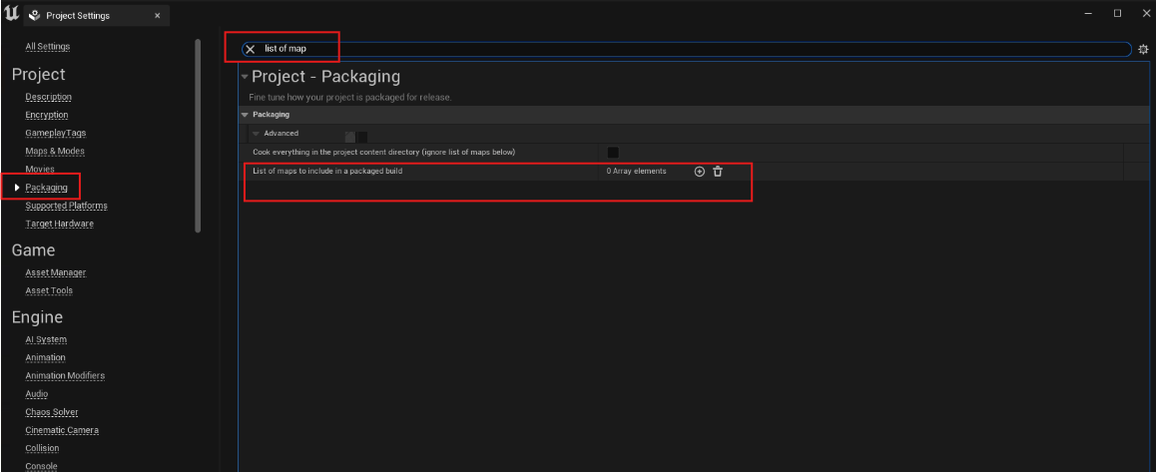This screenshot has height=472, width=1156.
Task: Add element to list of maps array
Action: [699, 172]
